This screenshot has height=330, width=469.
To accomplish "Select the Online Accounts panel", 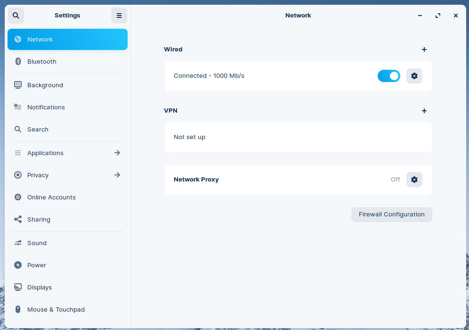I will coord(51,197).
